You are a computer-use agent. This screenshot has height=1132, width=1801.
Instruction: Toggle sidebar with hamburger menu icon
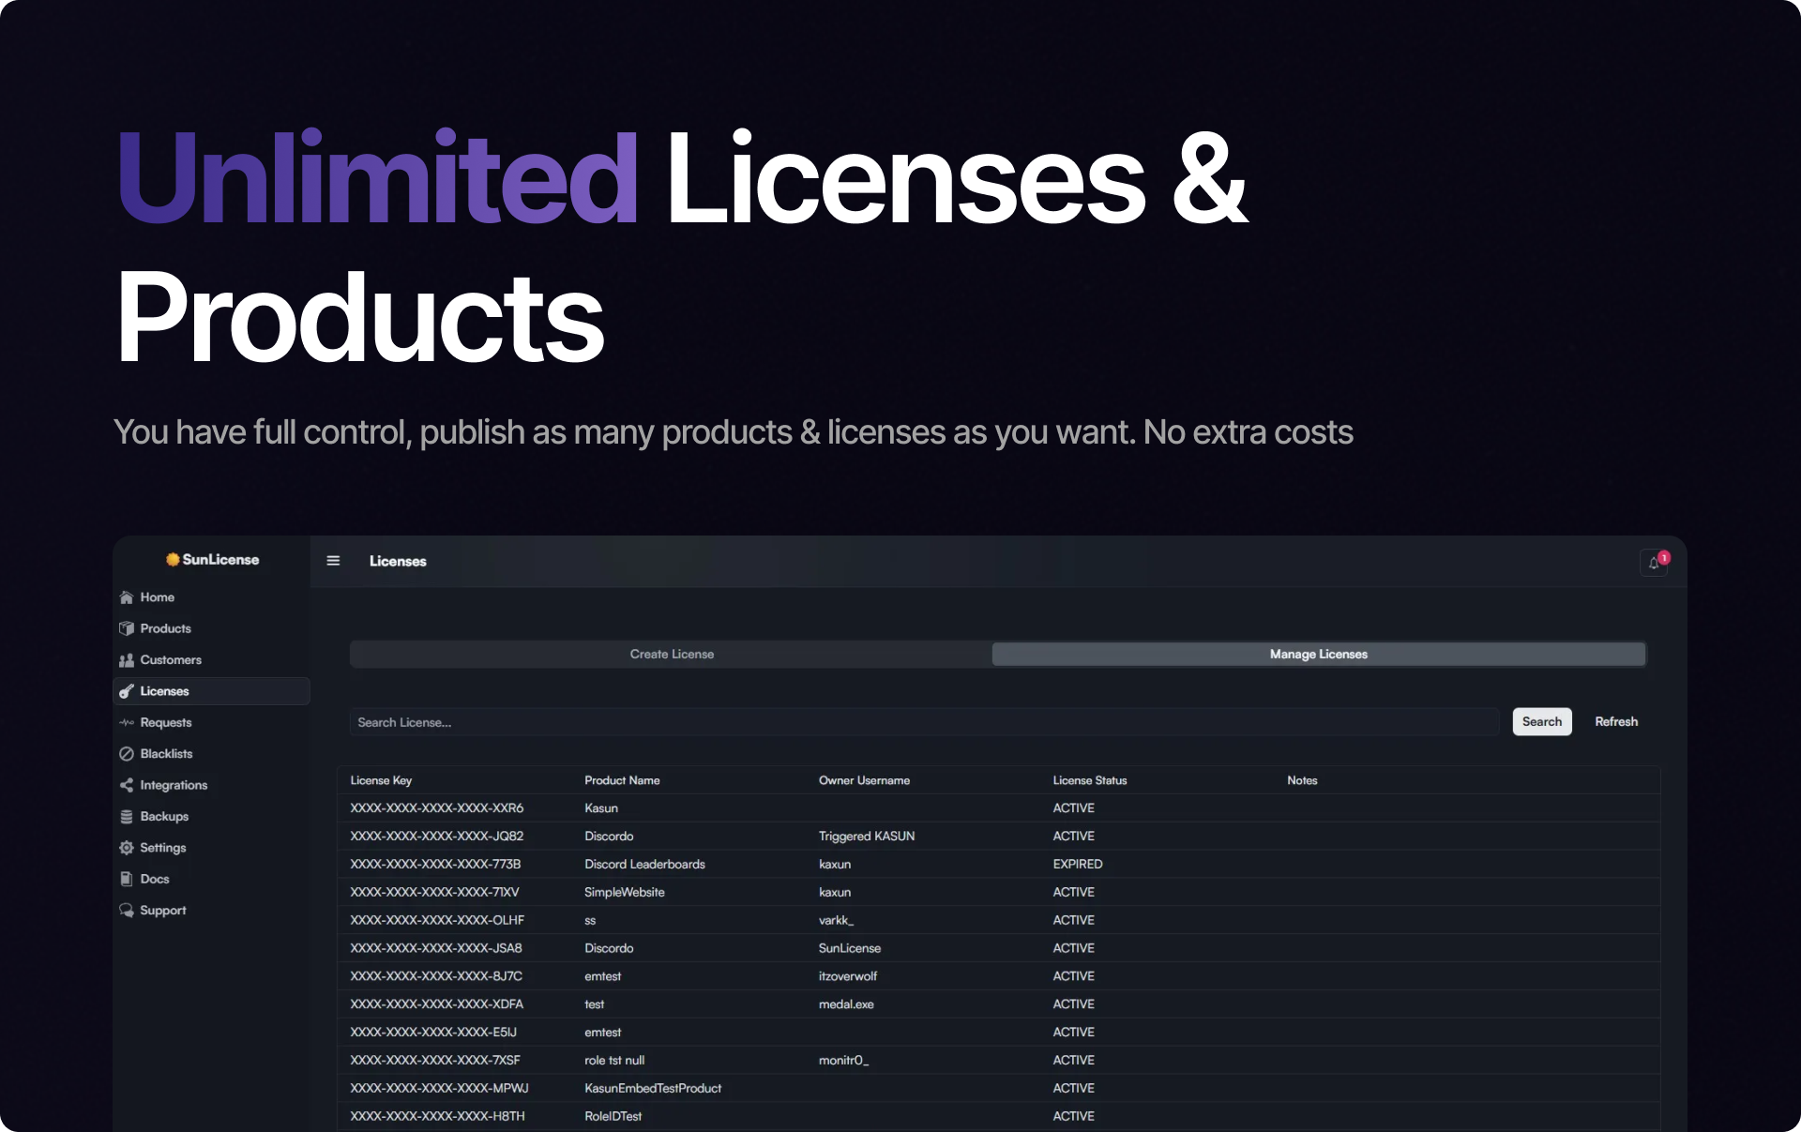pyautogui.click(x=333, y=561)
